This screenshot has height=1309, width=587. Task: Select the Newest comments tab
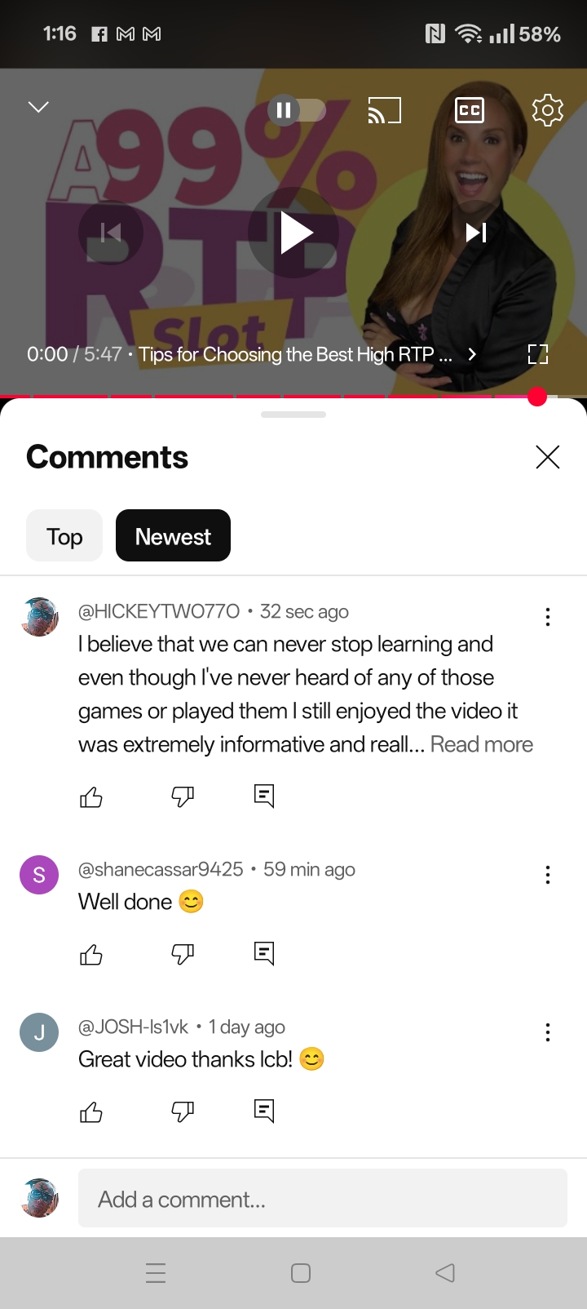(173, 536)
